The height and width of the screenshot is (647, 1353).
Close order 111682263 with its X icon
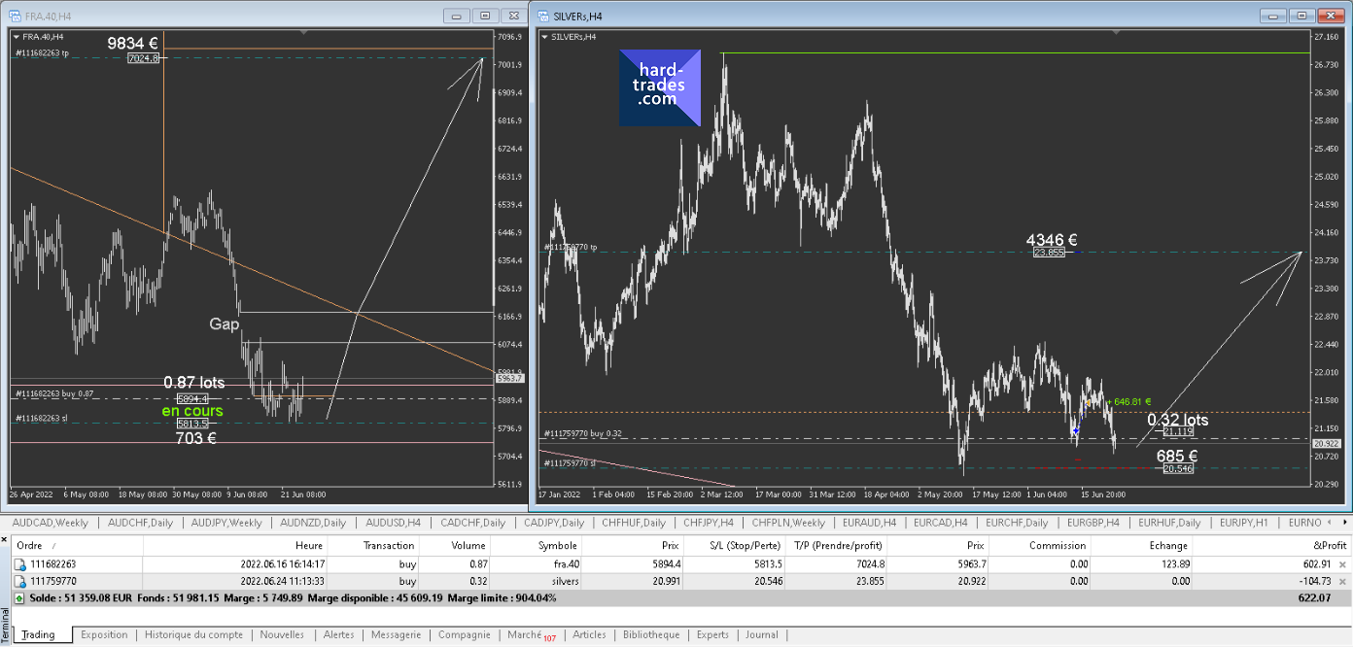click(1342, 563)
